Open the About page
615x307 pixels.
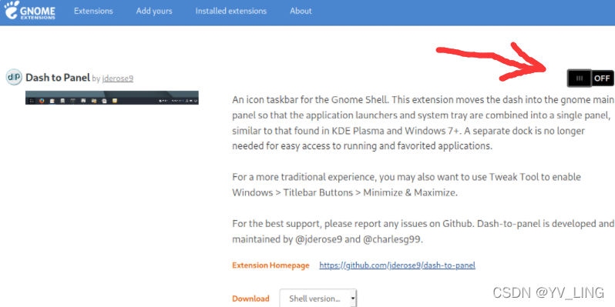pyautogui.click(x=301, y=11)
